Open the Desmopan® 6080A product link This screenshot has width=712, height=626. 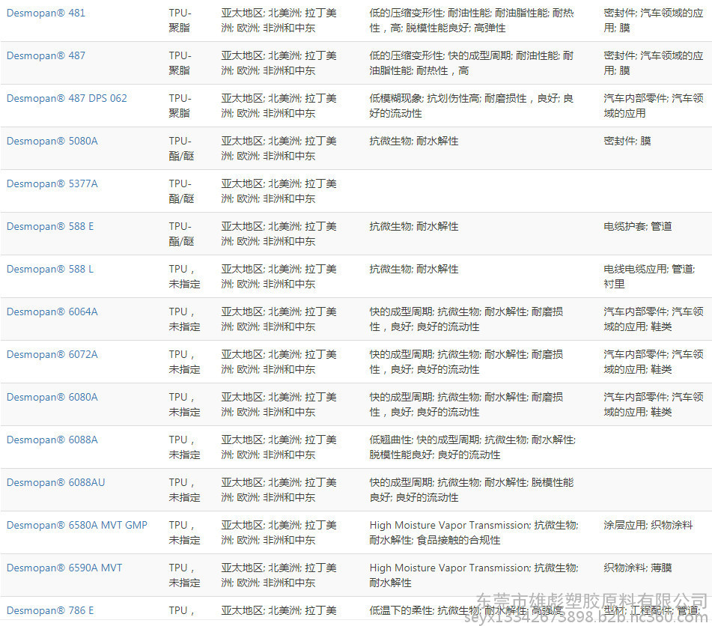click(52, 398)
